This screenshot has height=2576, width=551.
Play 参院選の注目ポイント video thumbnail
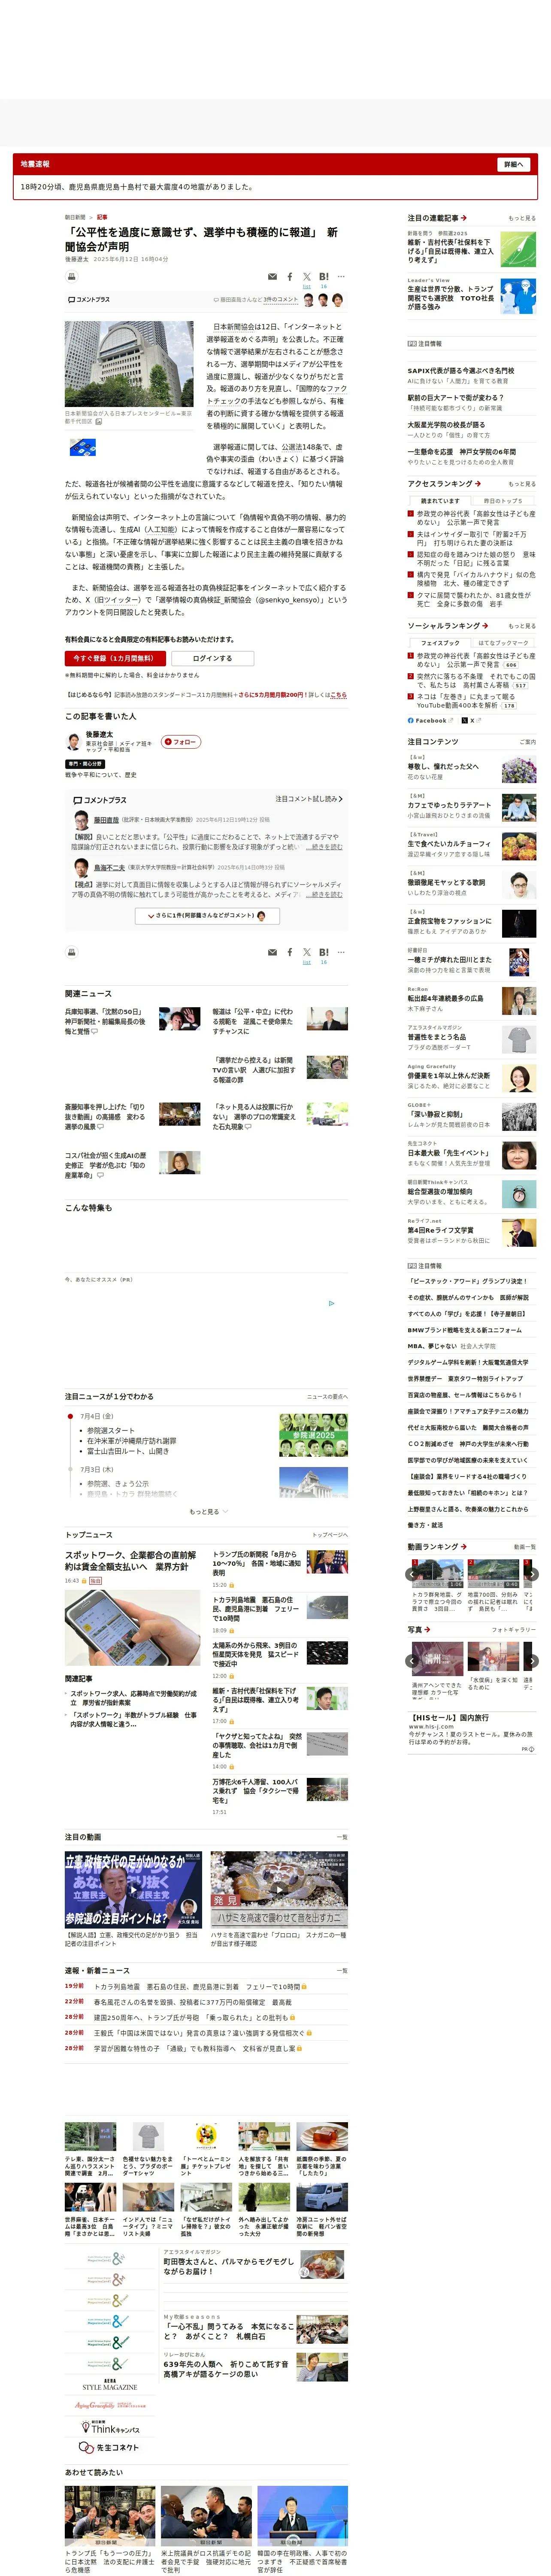[133, 1889]
